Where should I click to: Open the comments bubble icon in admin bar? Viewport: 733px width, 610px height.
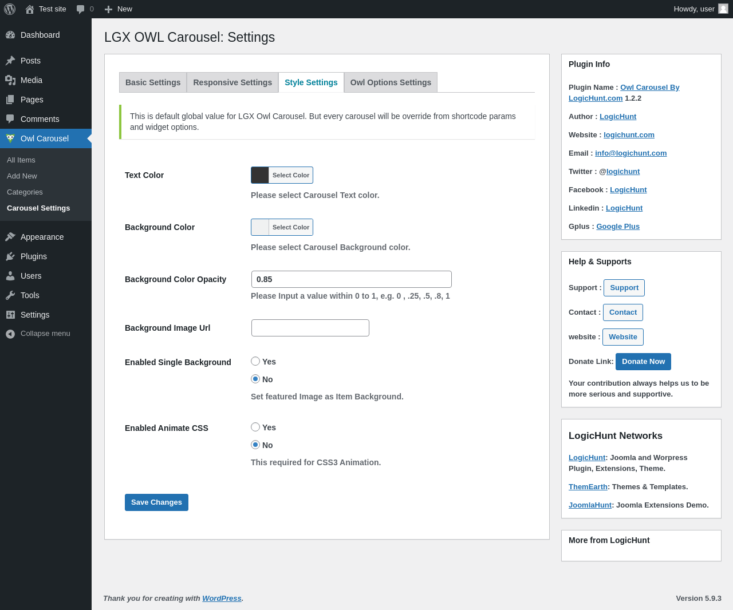81,9
